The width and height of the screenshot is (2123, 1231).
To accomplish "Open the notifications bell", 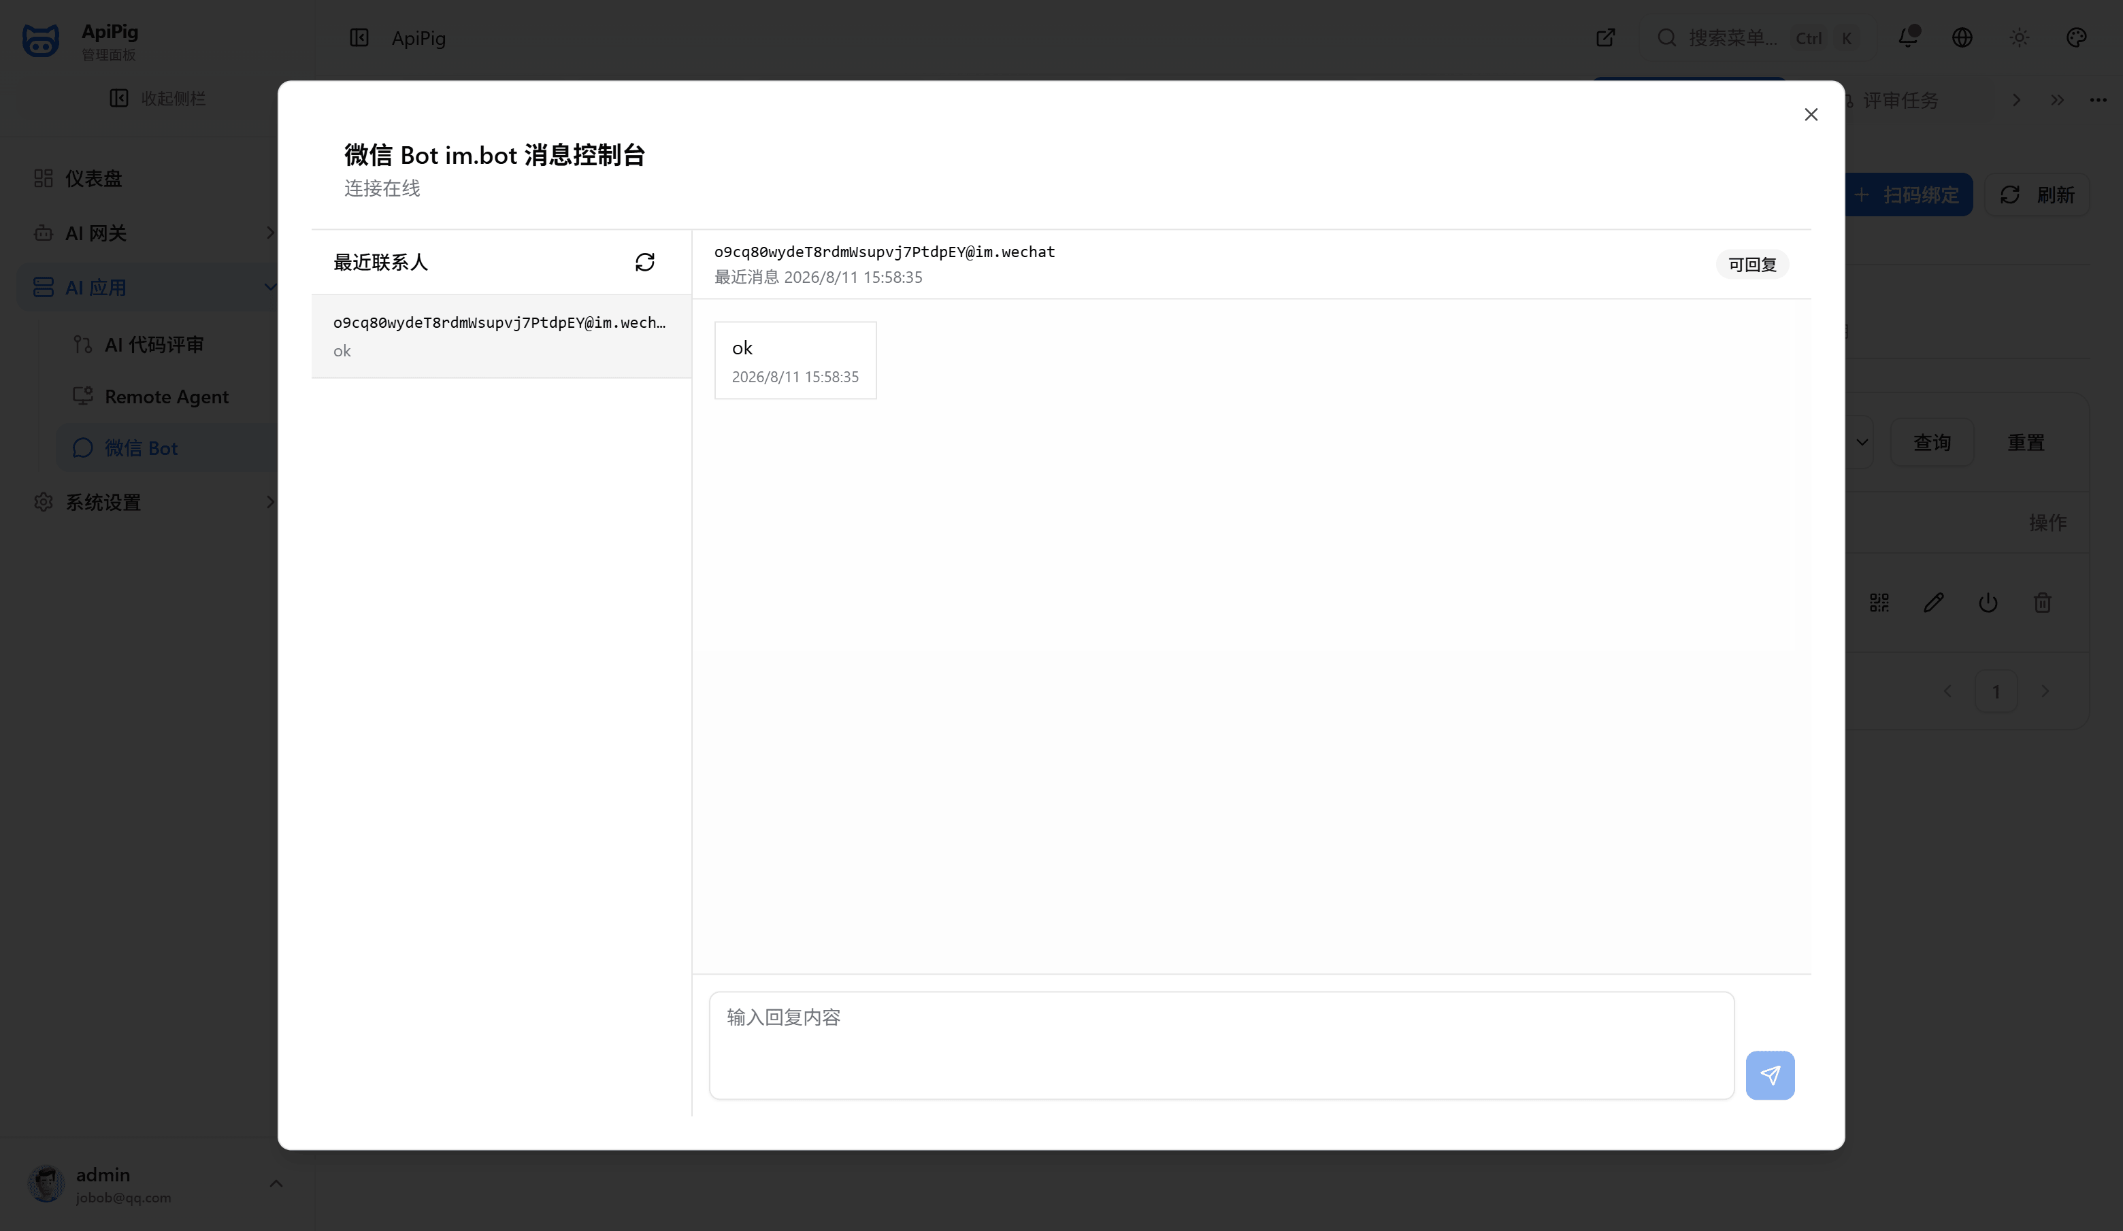I will click(1908, 38).
